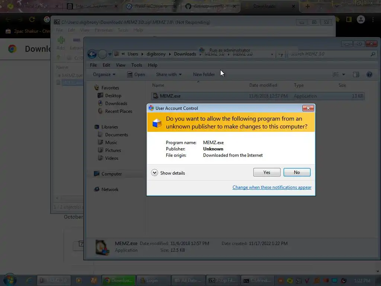Select Downloads in the Explorer breadcrumb
The width and height of the screenshot is (381, 286).
click(x=185, y=54)
